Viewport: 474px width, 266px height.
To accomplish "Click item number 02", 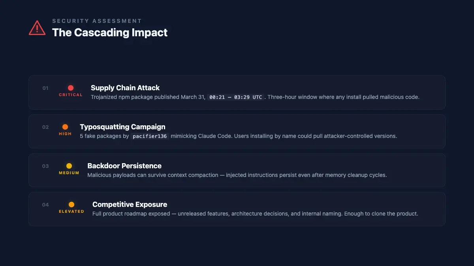I will [45, 127].
